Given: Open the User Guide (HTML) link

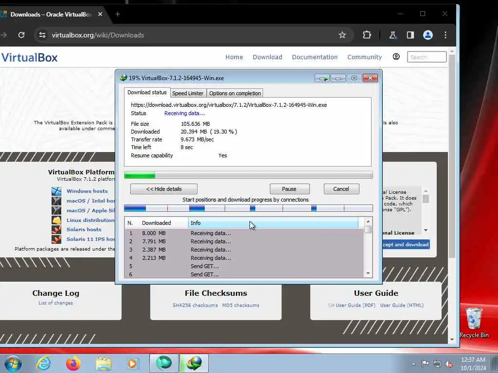Looking at the screenshot, I should (402, 305).
